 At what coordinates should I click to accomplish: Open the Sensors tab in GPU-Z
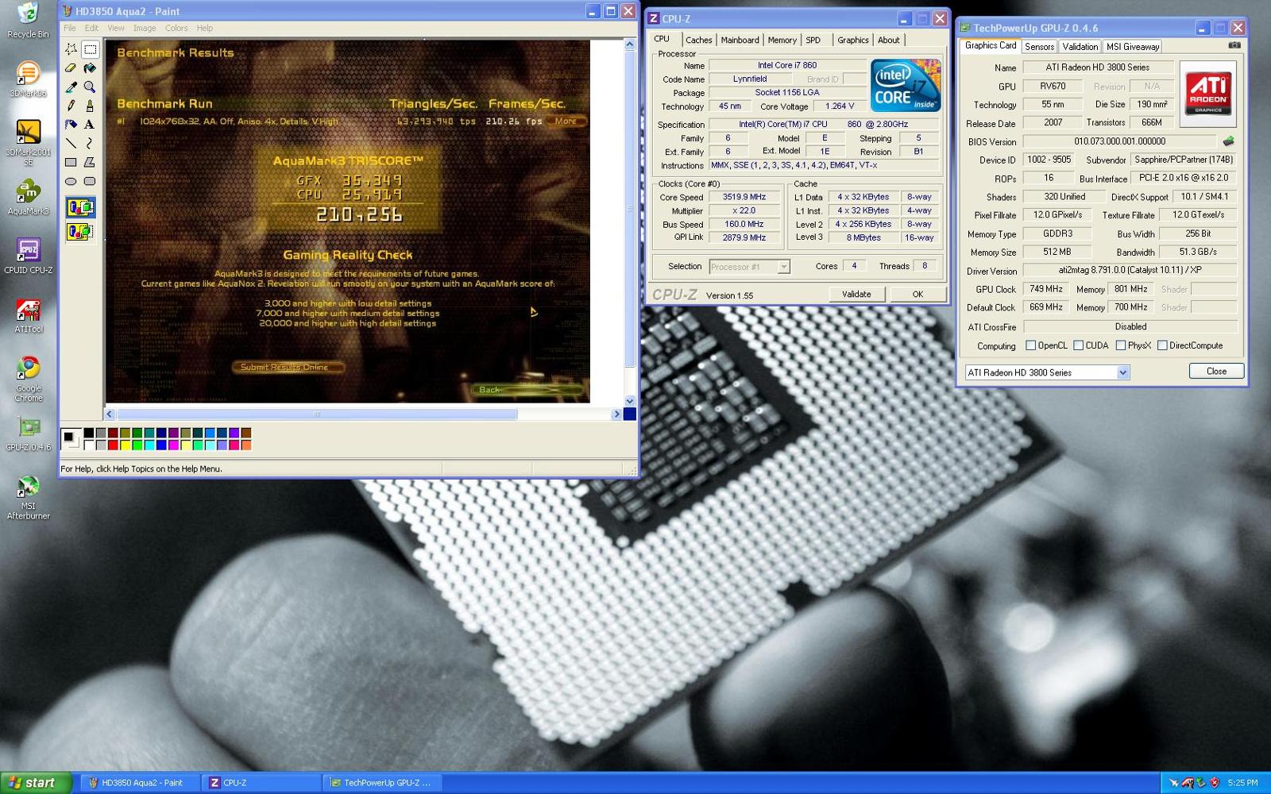(x=1039, y=47)
